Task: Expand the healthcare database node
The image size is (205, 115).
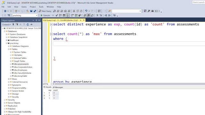Action: 6,40
